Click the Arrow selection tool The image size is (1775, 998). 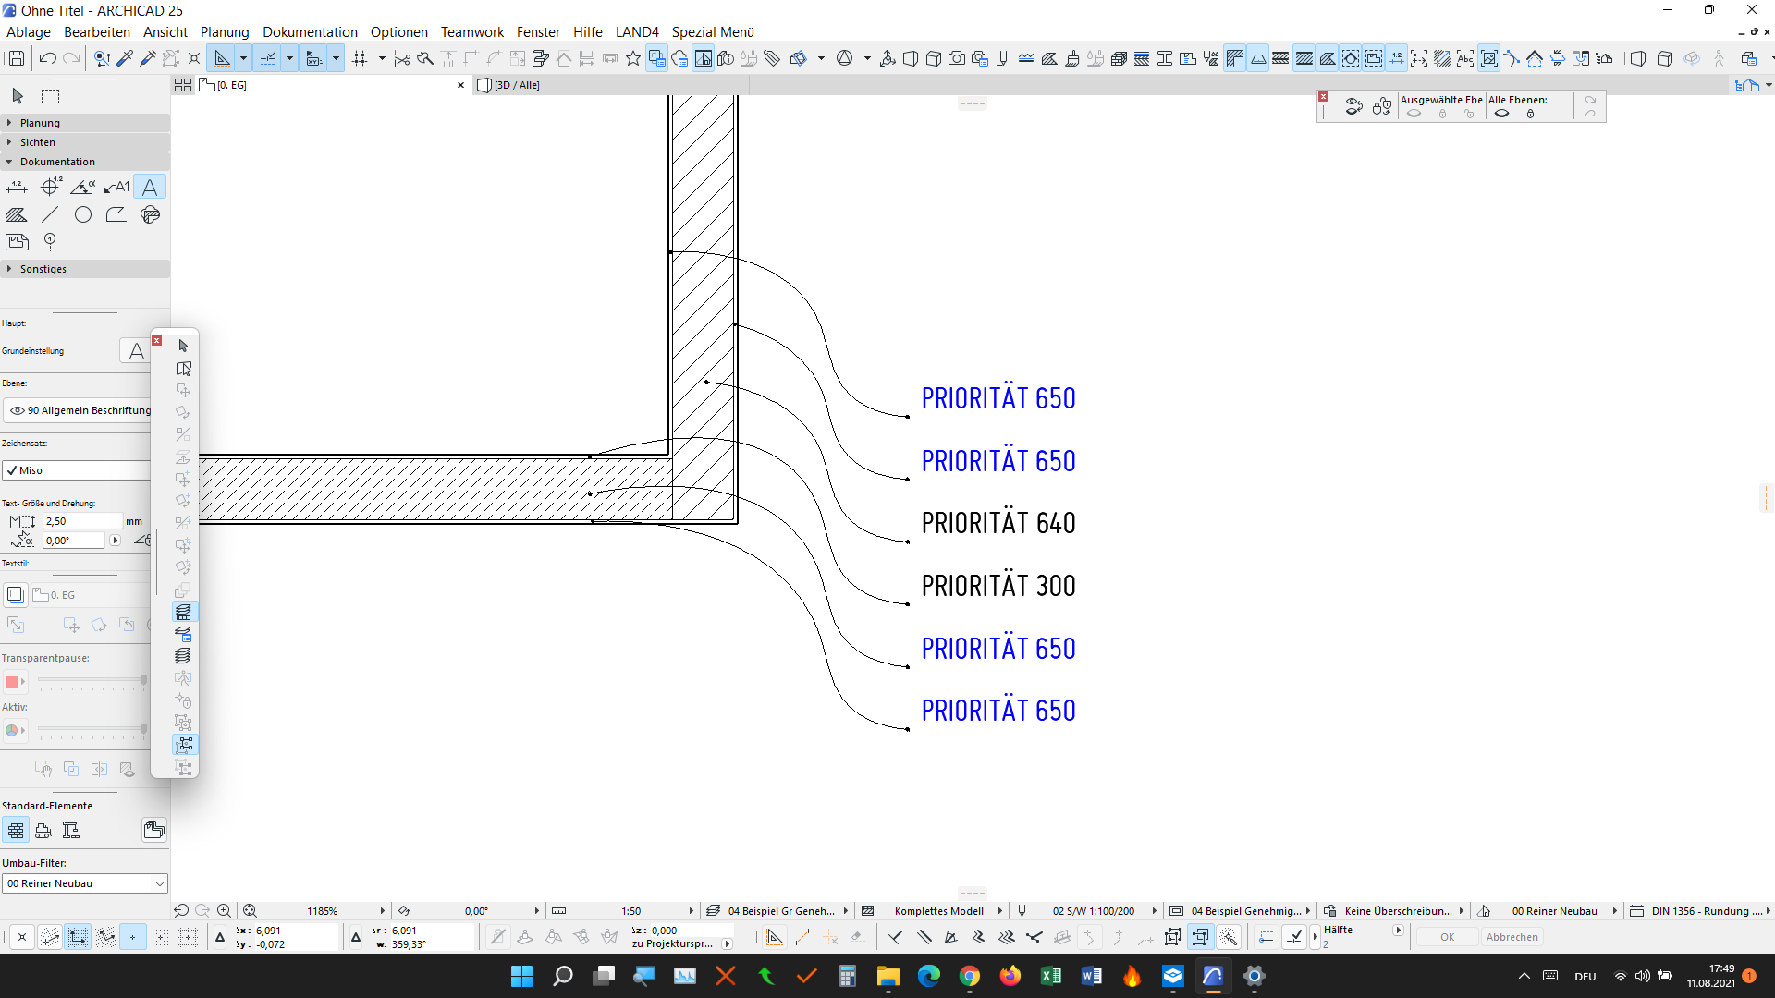[x=18, y=96]
